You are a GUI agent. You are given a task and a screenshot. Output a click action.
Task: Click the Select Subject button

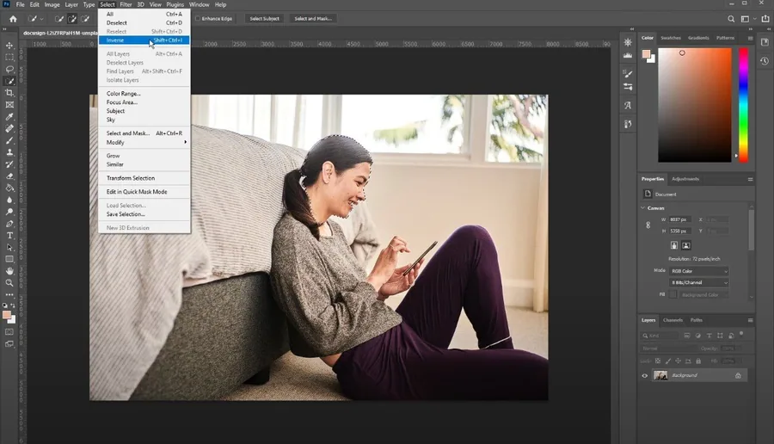(x=264, y=19)
